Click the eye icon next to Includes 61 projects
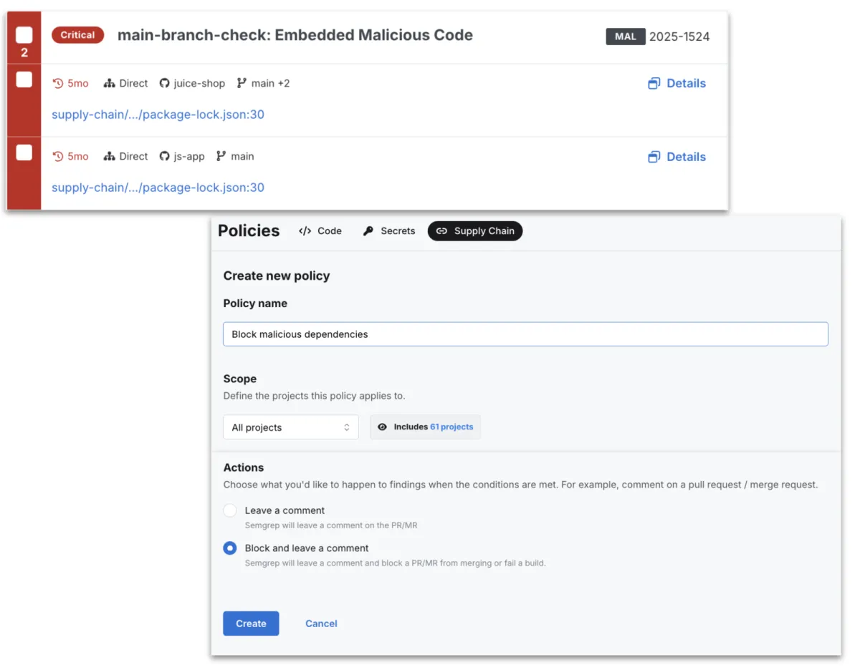Viewport: 860px width, 670px height. click(382, 427)
